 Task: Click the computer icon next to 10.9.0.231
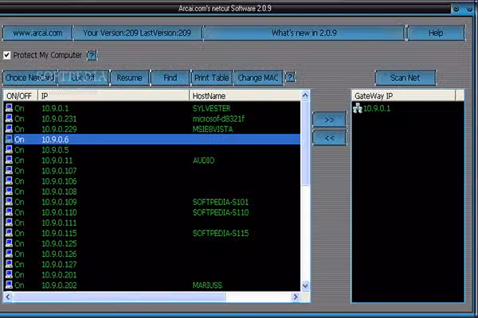pyautogui.click(x=9, y=118)
